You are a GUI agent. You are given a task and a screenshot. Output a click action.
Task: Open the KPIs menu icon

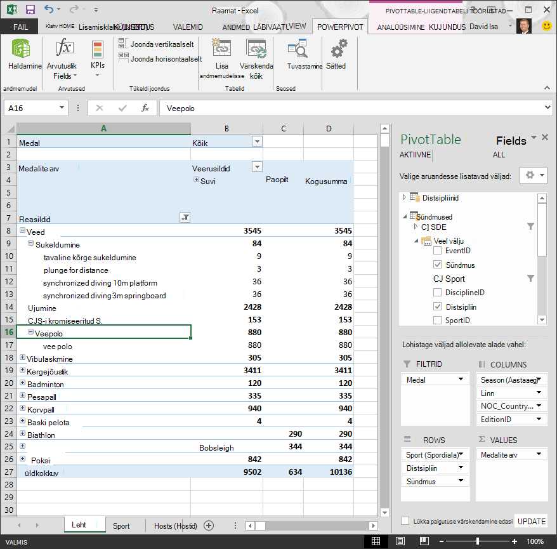tap(97, 49)
